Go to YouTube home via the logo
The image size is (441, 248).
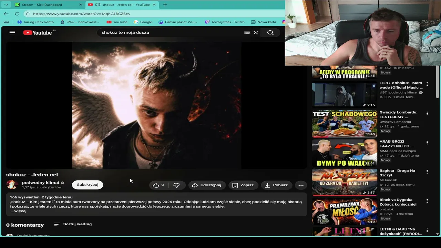click(x=38, y=32)
